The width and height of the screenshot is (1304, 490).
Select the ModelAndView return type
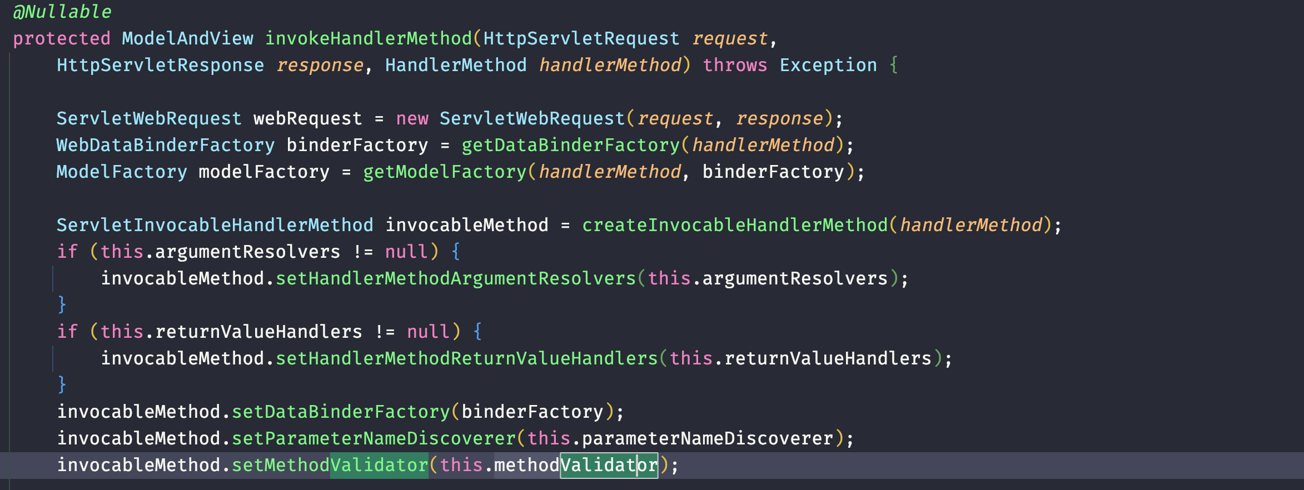pyautogui.click(x=187, y=38)
